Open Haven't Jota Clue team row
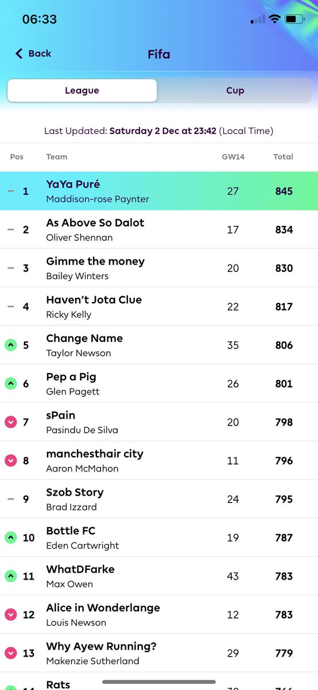Viewport: 318px width, 690px height. pos(159,306)
